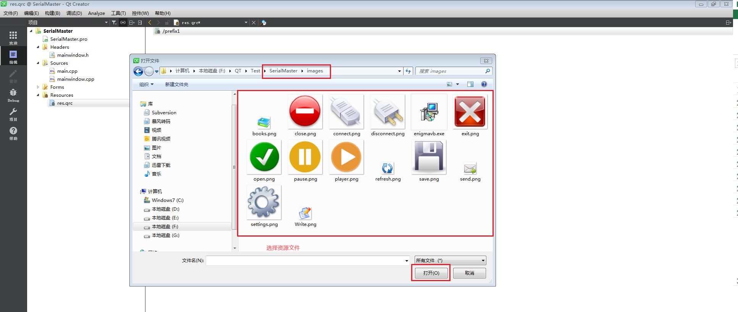
Task: Click the split project pane icon
Action: [132, 22]
